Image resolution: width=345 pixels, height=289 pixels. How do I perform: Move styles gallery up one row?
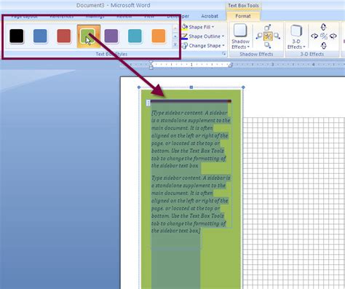(175, 28)
